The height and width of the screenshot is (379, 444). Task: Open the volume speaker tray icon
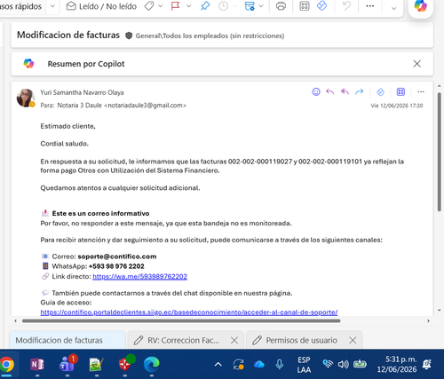(x=343, y=365)
